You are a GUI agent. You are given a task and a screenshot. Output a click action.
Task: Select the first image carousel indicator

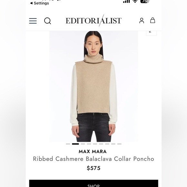tap(68, 144)
